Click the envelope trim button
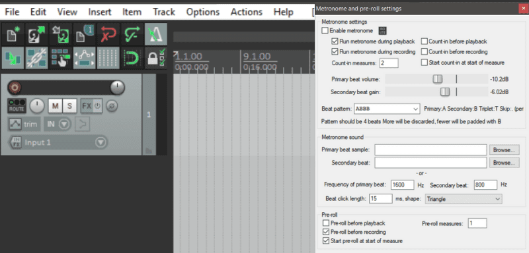The image size is (529, 253). tap(24, 125)
